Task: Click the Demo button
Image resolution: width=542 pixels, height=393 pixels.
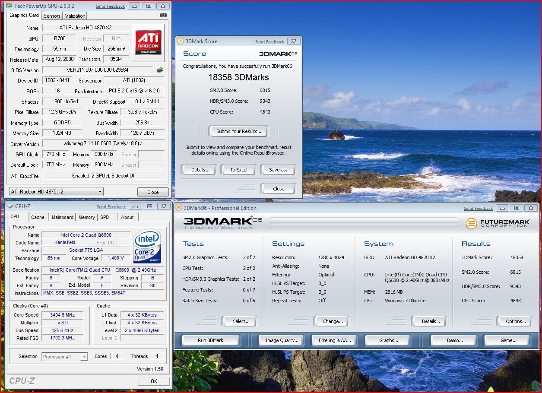Action: click(x=454, y=340)
